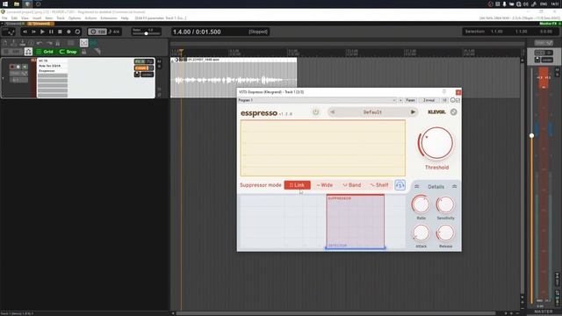Viewport: 562px width, 316px height.
Task: Open the Edit menu
Action: [14, 18]
